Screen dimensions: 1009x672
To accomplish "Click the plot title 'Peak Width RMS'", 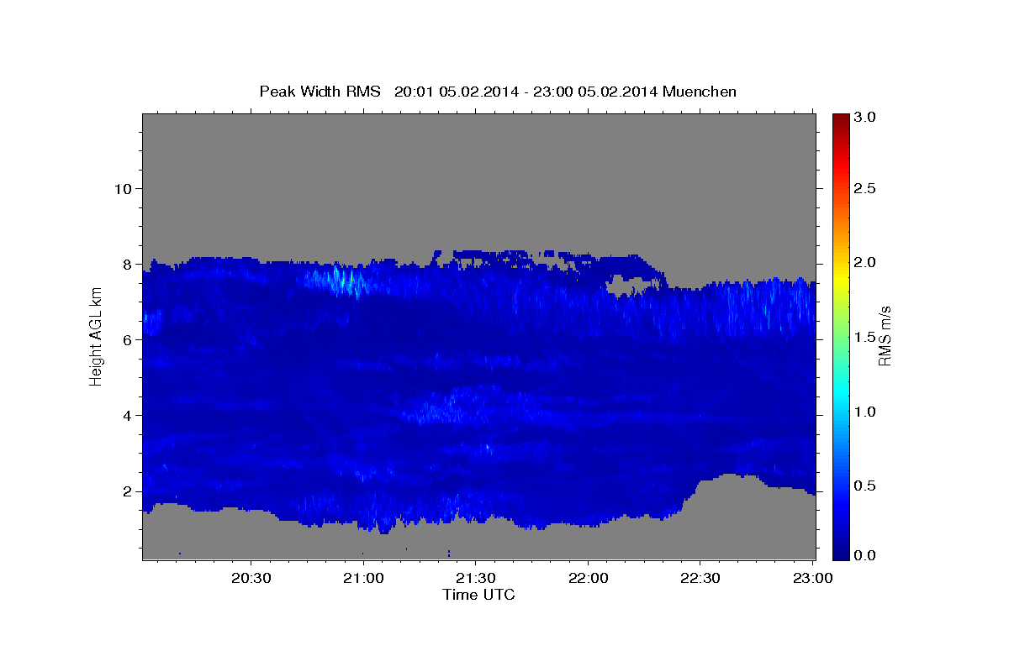I will (x=320, y=92).
